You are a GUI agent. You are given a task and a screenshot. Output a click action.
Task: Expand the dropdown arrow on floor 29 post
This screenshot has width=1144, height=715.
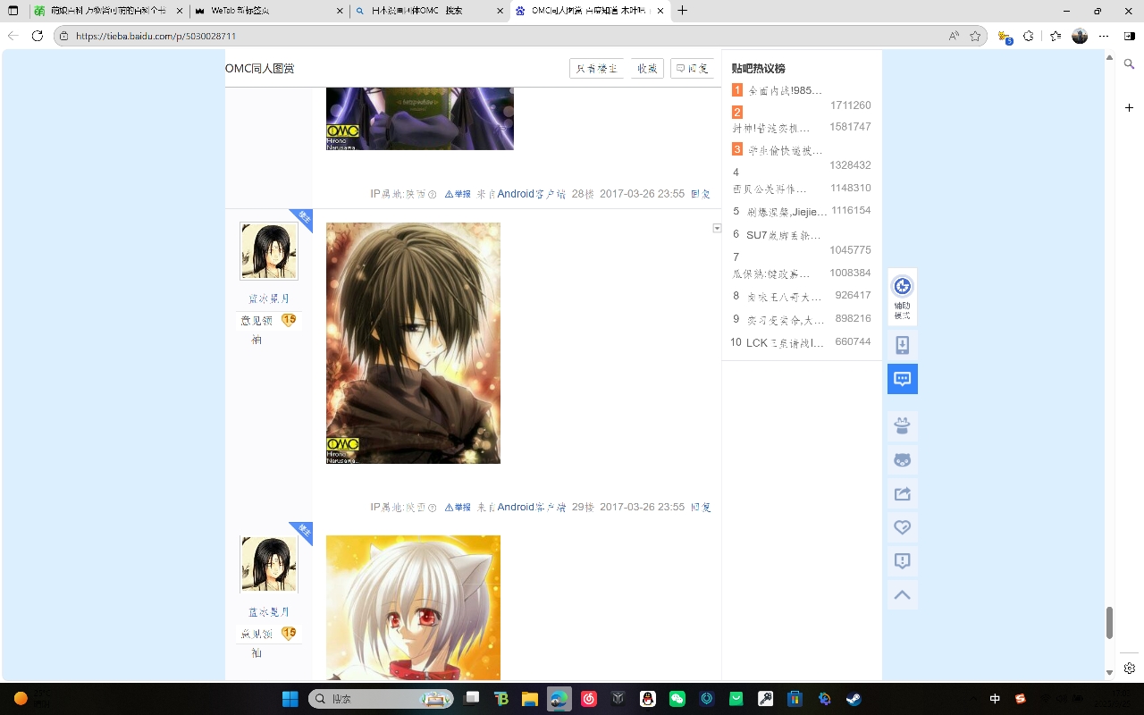click(x=717, y=229)
